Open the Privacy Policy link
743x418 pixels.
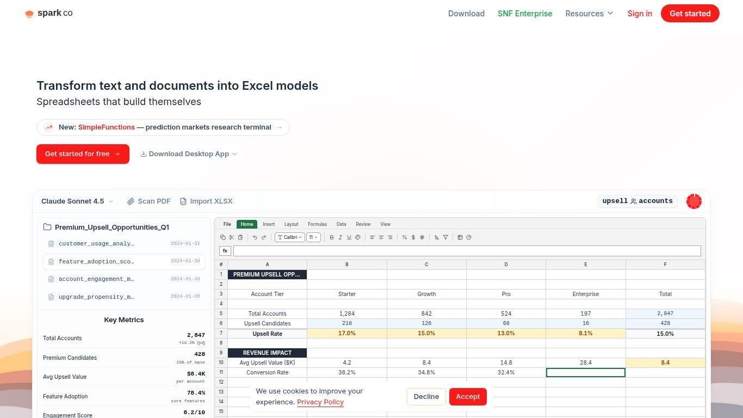coord(320,402)
